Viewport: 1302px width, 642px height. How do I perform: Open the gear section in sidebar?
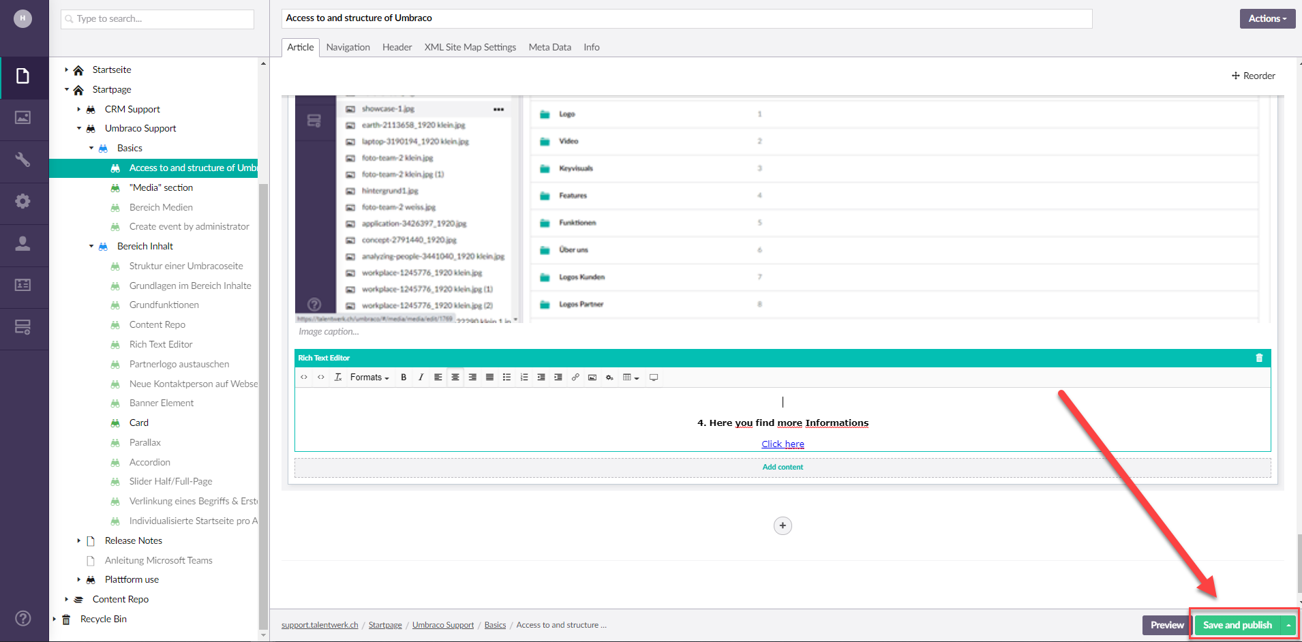[23, 202]
